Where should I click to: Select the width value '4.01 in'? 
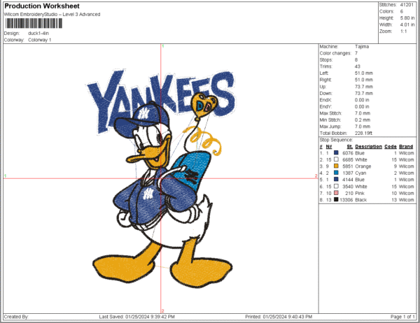click(407, 25)
